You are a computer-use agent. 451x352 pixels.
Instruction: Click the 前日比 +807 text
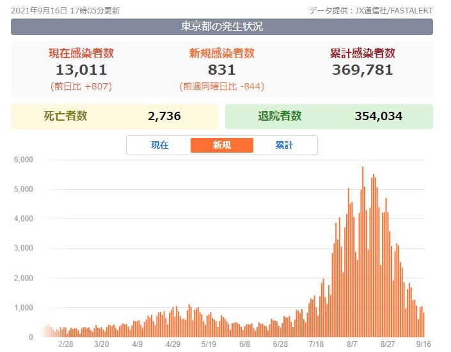click(x=81, y=86)
